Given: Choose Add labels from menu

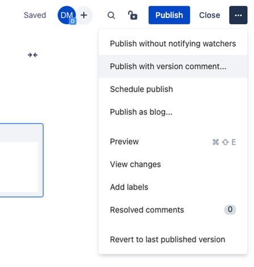Looking at the screenshot, I should [x=173, y=187].
